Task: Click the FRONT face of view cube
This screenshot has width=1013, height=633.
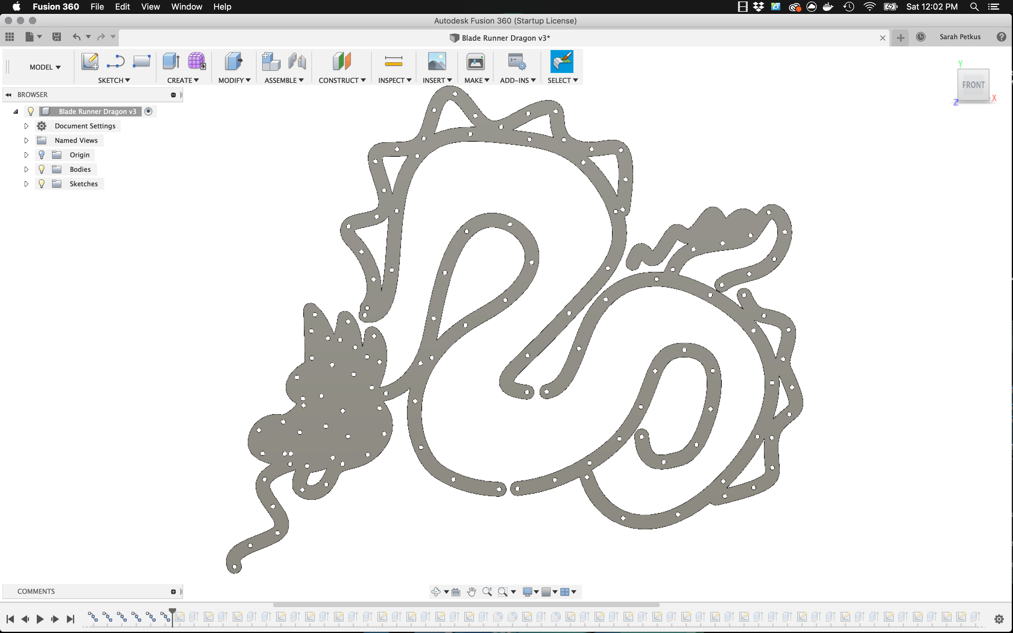Action: (973, 85)
